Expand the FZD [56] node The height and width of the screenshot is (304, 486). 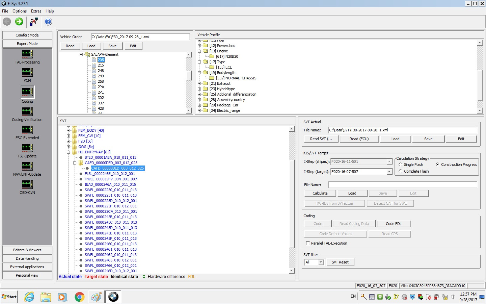pyautogui.click(x=69, y=141)
